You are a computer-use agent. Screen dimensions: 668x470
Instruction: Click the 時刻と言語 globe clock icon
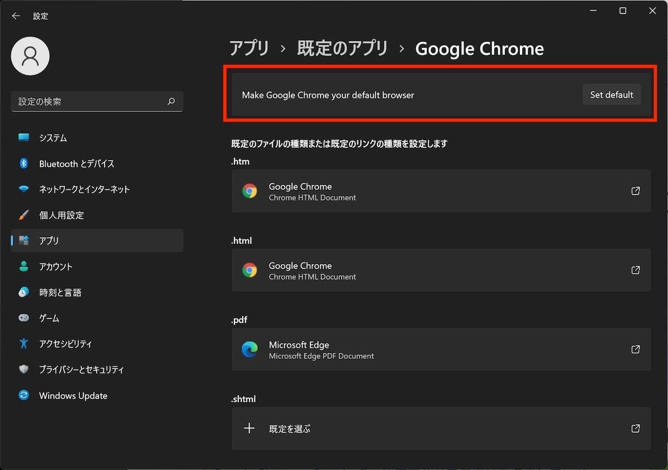coord(23,292)
